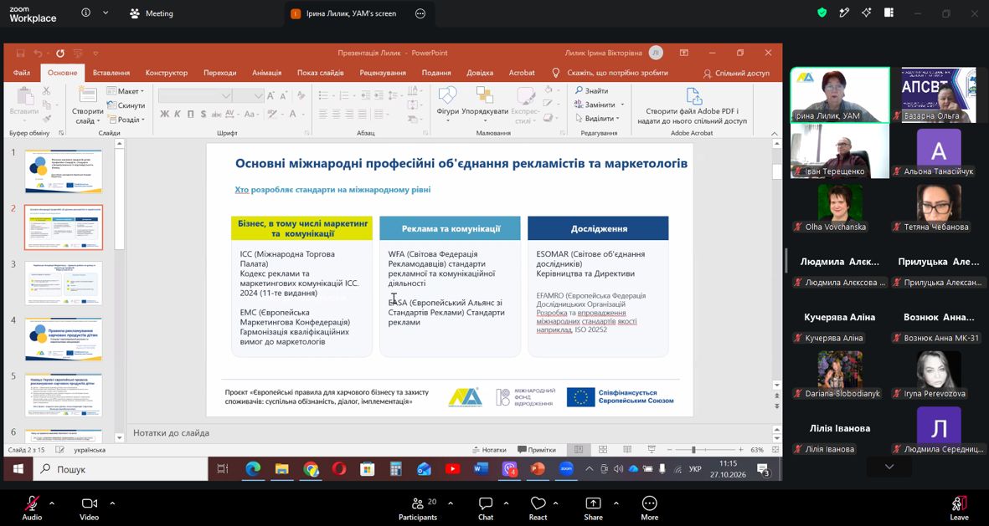This screenshot has width=989, height=526.
Task: Click Знайти in Редагування group
Action: (x=591, y=90)
